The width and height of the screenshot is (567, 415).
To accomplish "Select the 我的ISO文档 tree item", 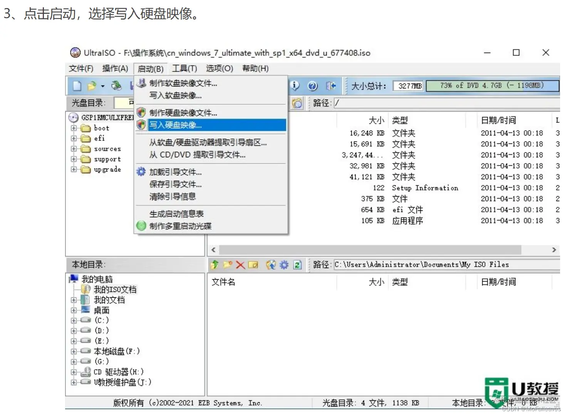I will pyautogui.click(x=115, y=289).
